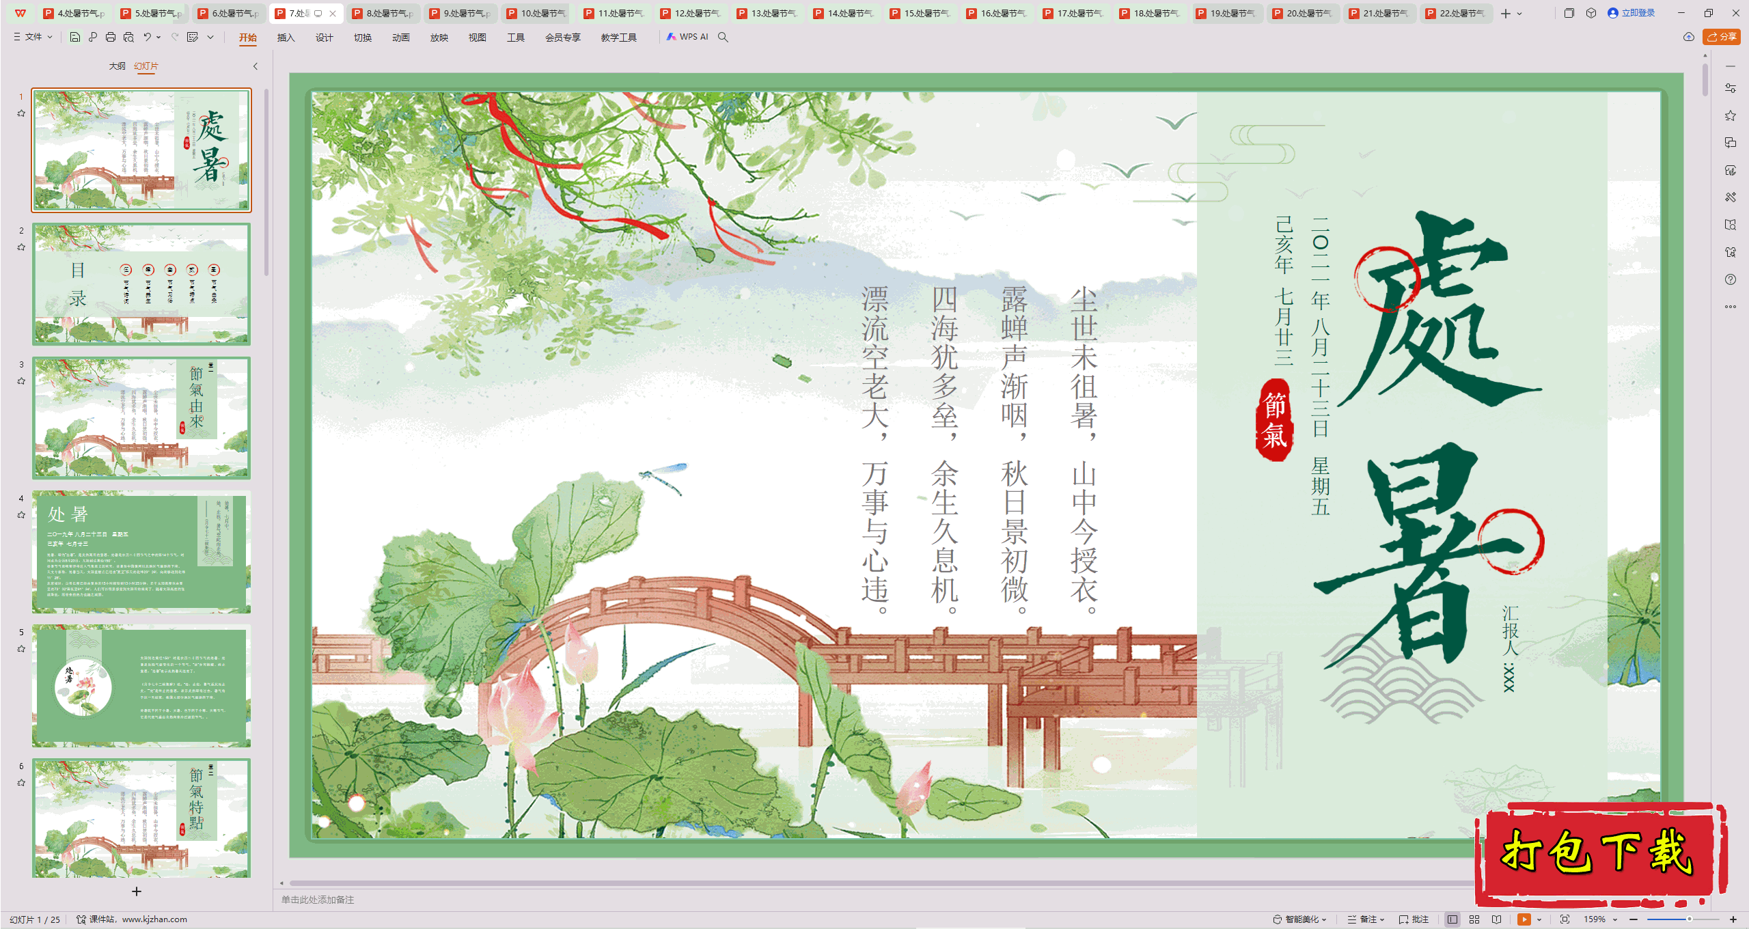
Task: Toggle favorite star for slide 2
Action: point(21,247)
